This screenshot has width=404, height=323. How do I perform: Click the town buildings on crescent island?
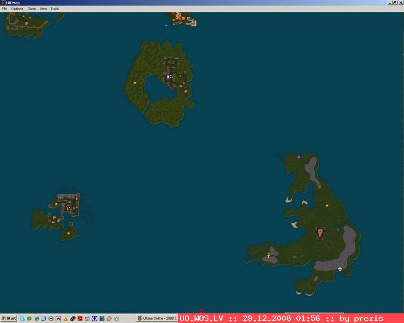tap(175, 76)
